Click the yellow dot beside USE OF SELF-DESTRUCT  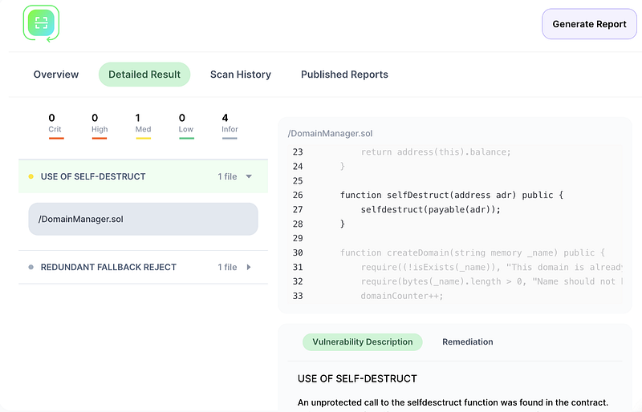(30, 176)
